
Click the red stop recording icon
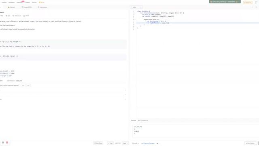tap(7, 142)
